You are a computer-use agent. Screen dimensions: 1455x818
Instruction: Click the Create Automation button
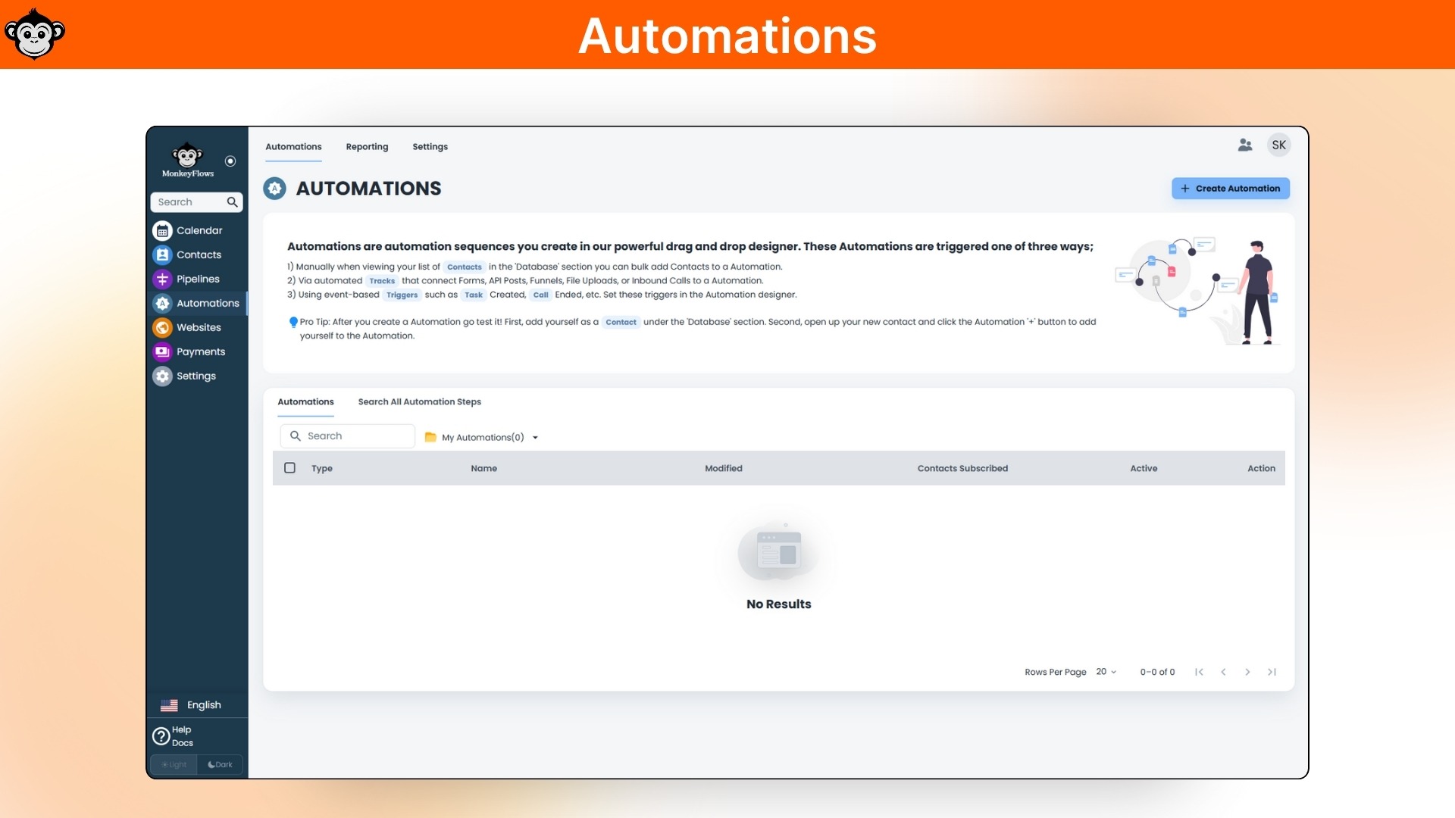[x=1230, y=188]
